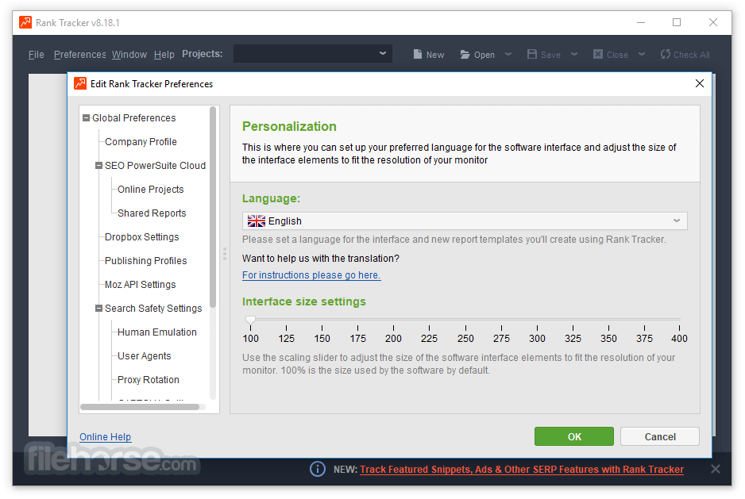The width and height of the screenshot is (745, 499).
Task: Click the New project document icon
Action: 417,54
